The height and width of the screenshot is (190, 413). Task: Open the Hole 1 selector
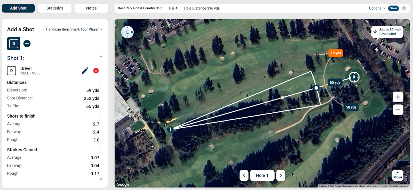click(262, 175)
